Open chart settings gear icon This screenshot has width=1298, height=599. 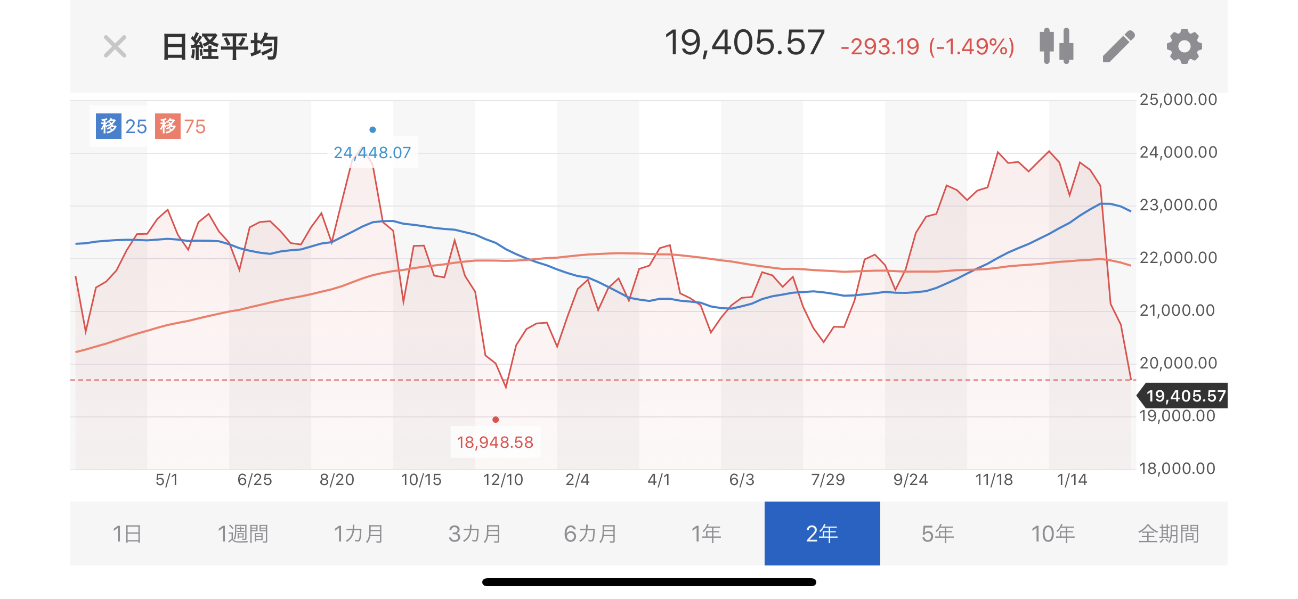(x=1184, y=46)
